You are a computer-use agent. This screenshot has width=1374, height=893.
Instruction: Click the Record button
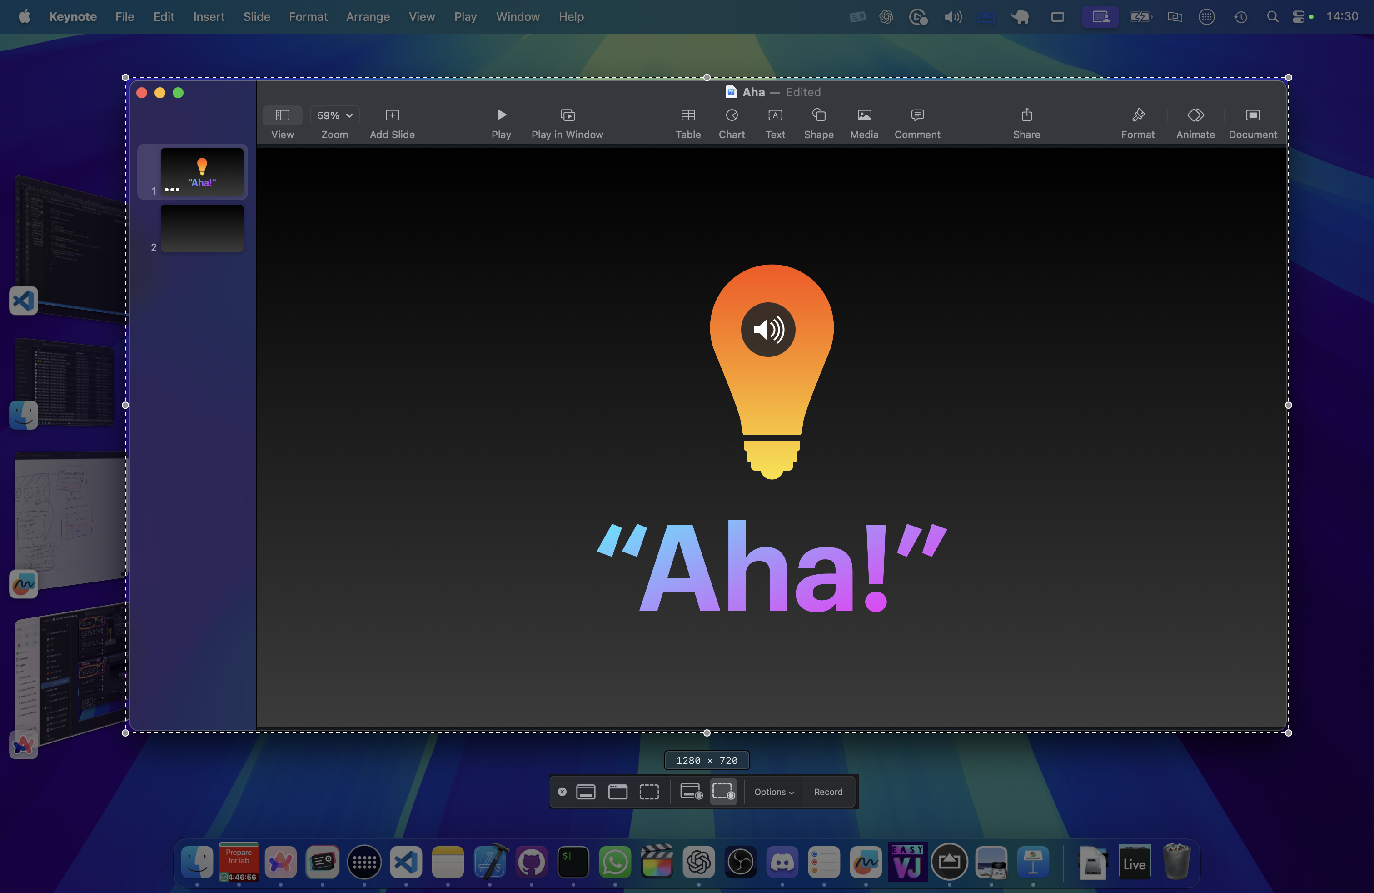click(828, 792)
